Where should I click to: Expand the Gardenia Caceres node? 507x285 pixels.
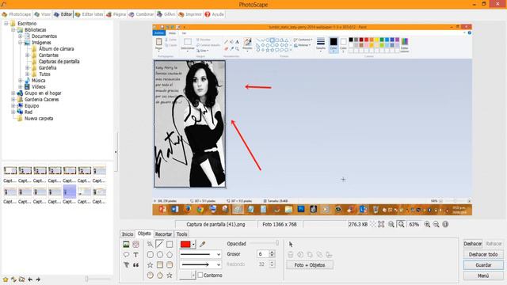click(x=13, y=100)
